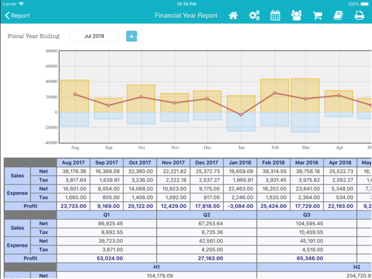Select the Sep 2017 column header

click(x=106, y=163)
